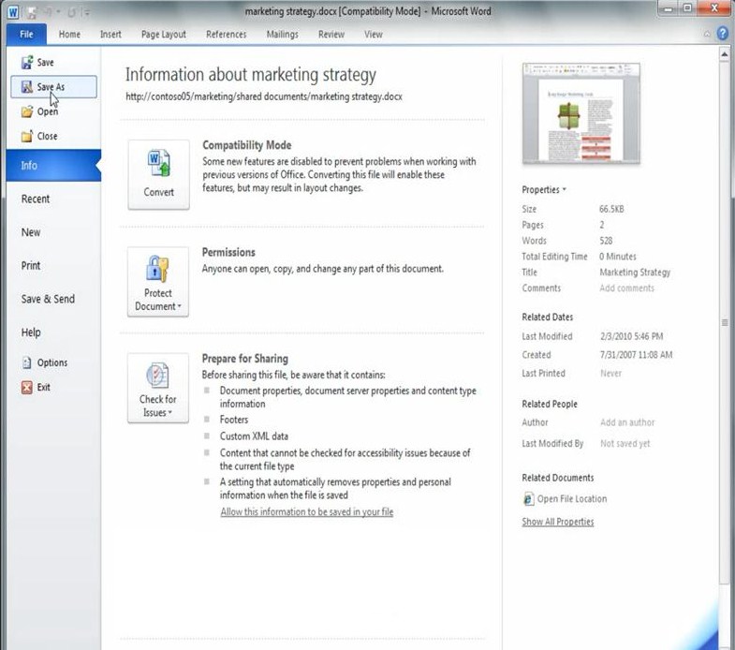This screenshot has width=735, height=650.
Task: Click the 'Information about marketing strategy' heading
Action: coord(251,75)
